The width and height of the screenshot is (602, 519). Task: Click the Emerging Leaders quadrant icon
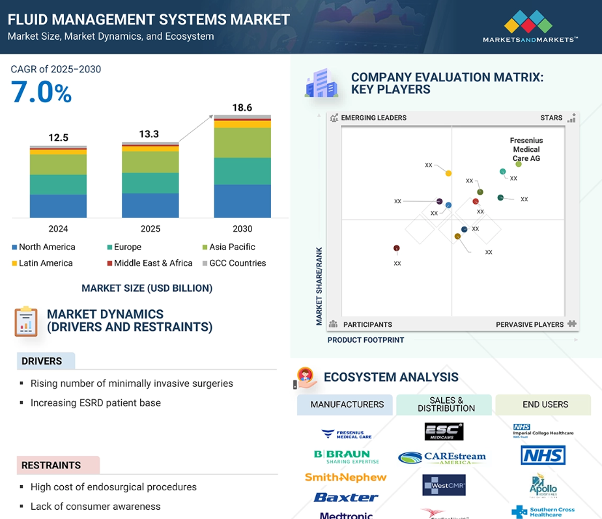[334, 117]
